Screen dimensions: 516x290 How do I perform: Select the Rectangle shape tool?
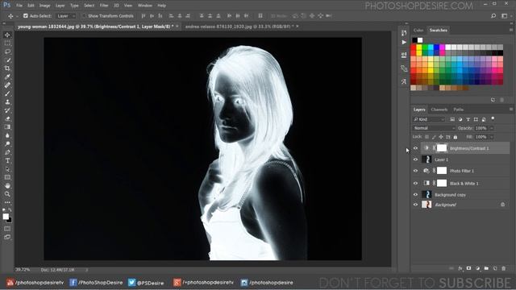(x=7, y=177)
